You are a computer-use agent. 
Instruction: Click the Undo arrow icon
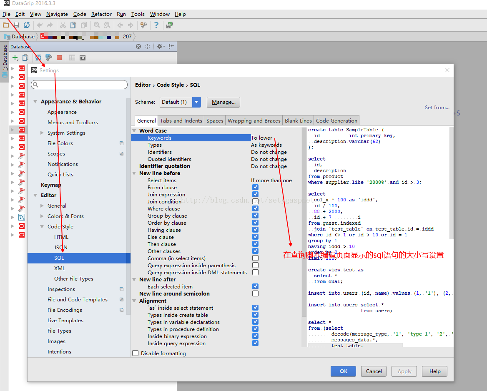[40, 25]
